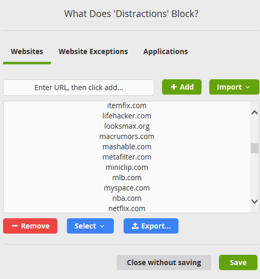Click the Remove button
The image size is (260, 279).
[x=30, y=226]
